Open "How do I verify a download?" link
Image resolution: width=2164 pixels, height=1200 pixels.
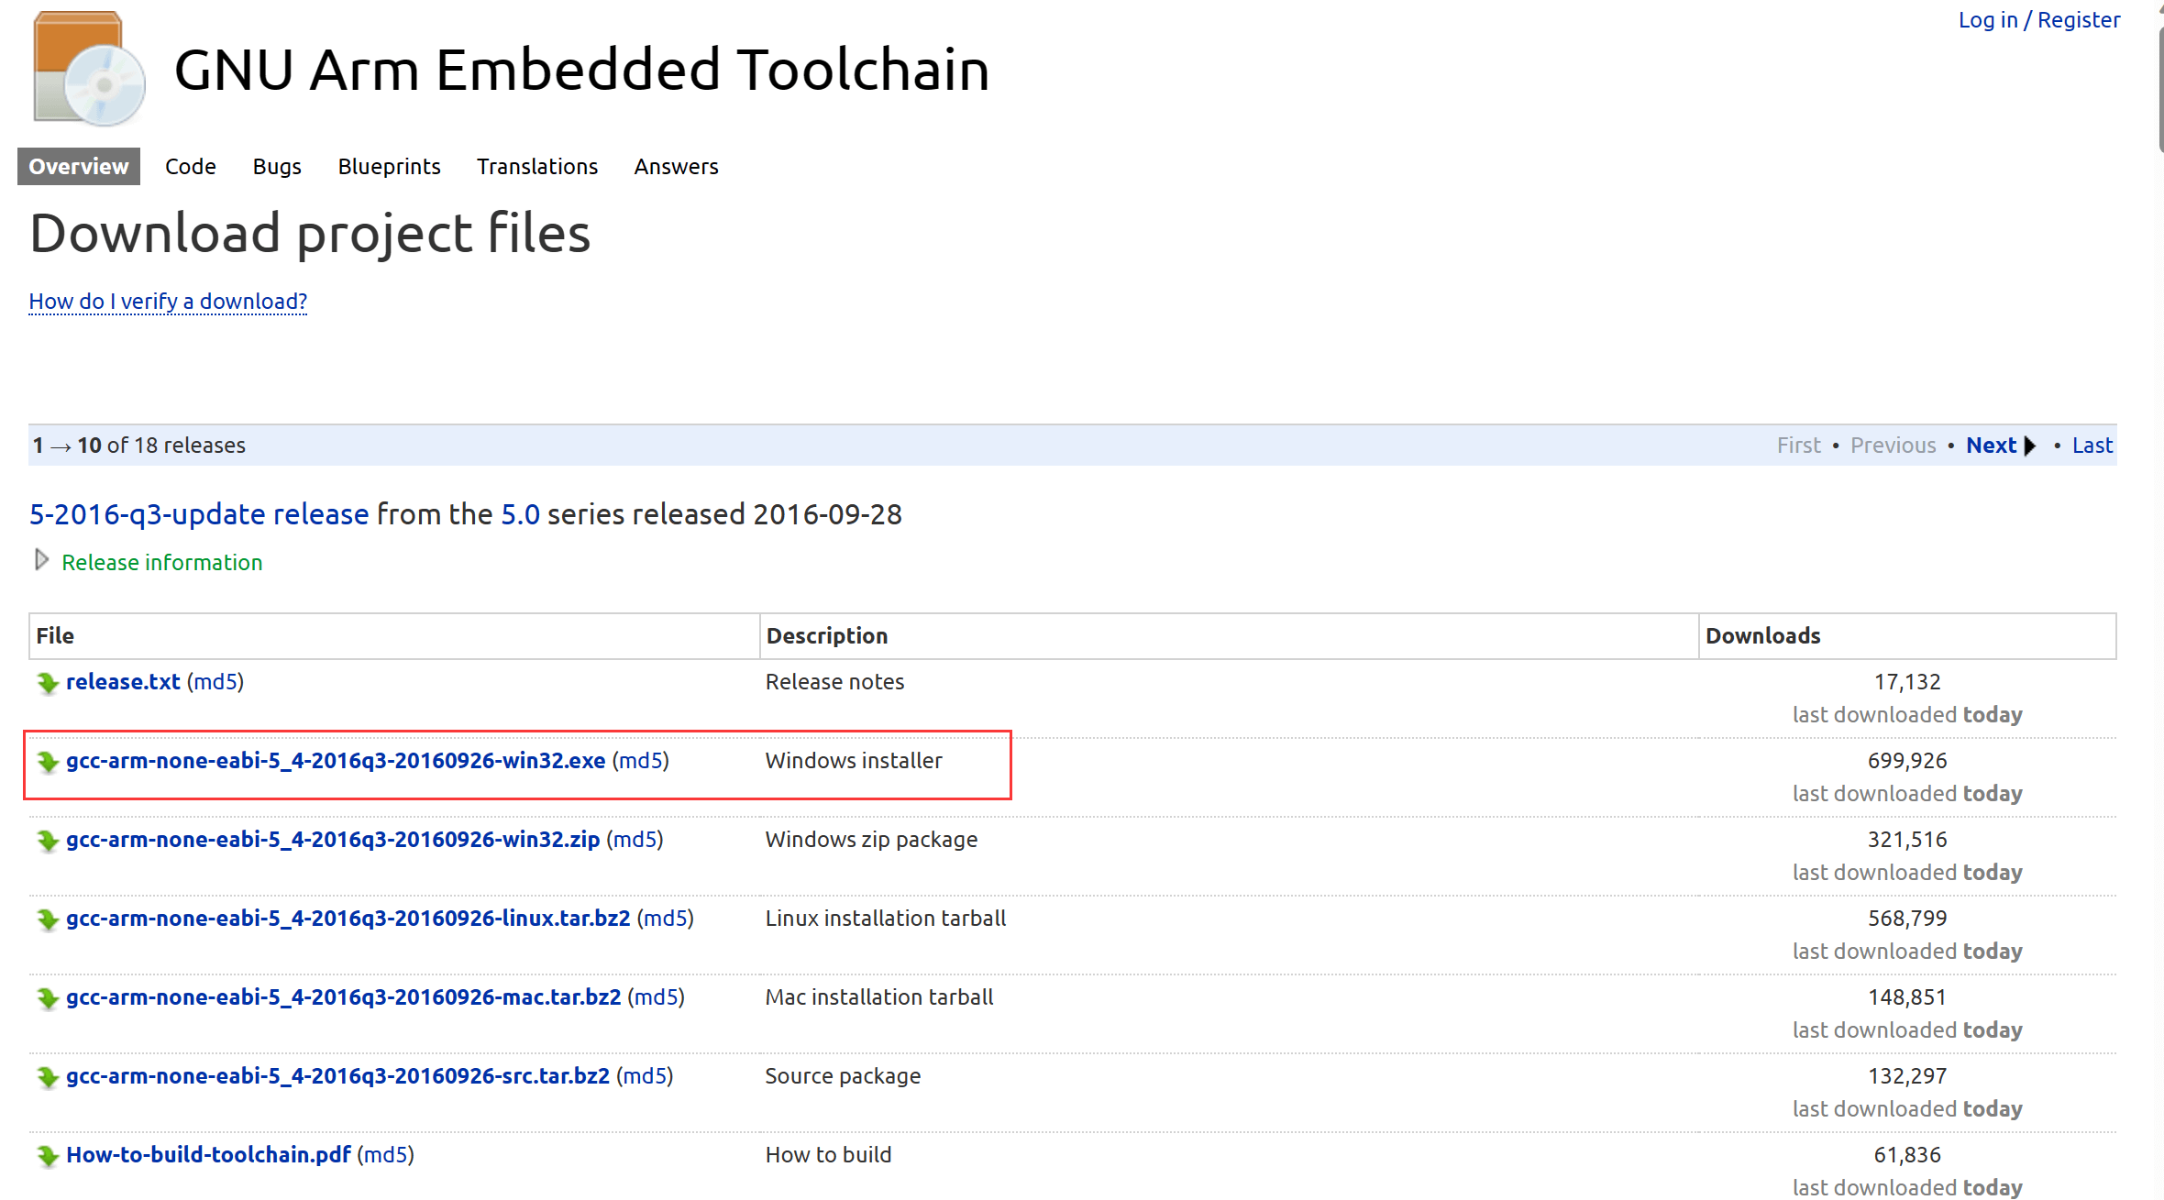click(168, 302)
